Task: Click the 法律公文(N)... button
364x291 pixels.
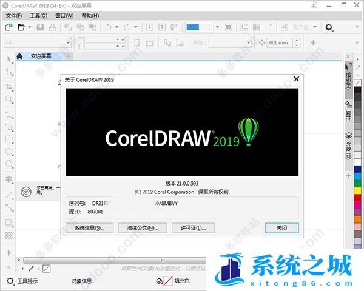Action: [x=143, y=228]
